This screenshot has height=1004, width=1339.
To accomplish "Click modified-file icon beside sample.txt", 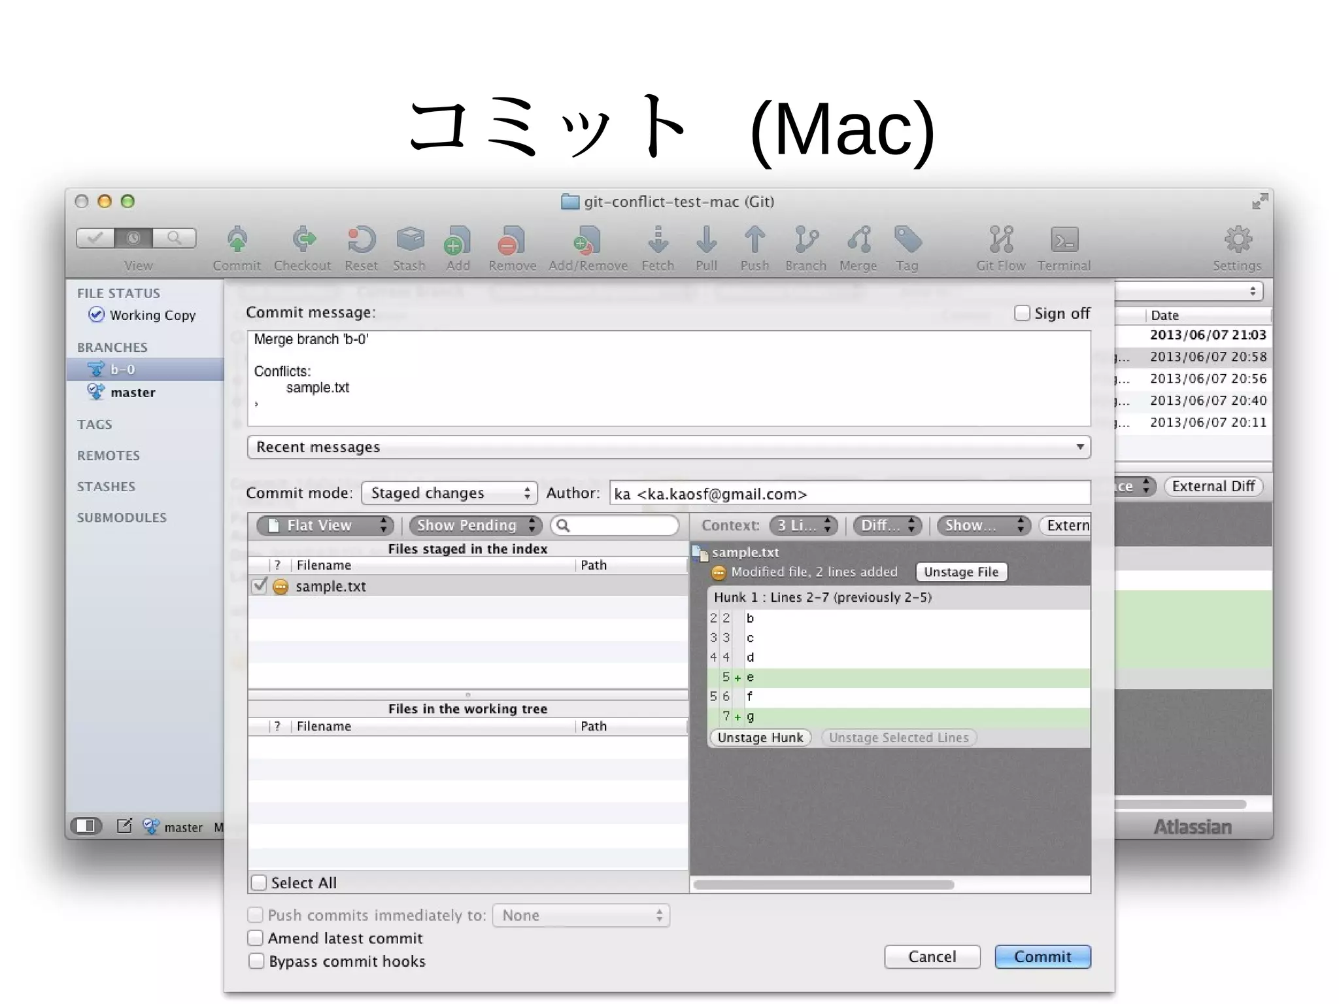I will coord(280,587).
